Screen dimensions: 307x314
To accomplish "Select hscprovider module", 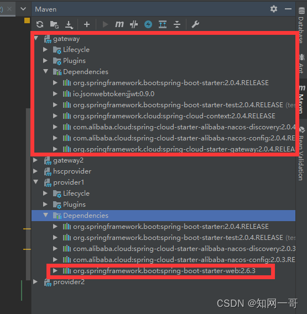I will point(72,171).
